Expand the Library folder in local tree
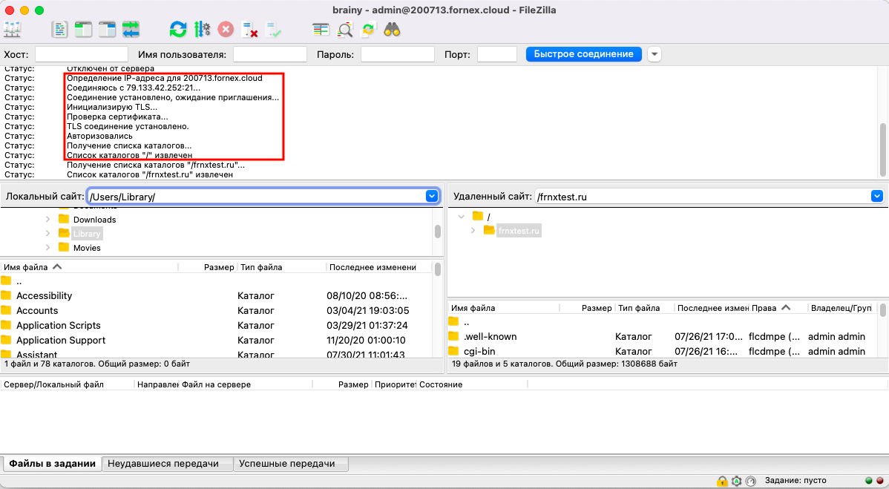Viewport: 889px width, 489px height. click(x=48, y=234)
